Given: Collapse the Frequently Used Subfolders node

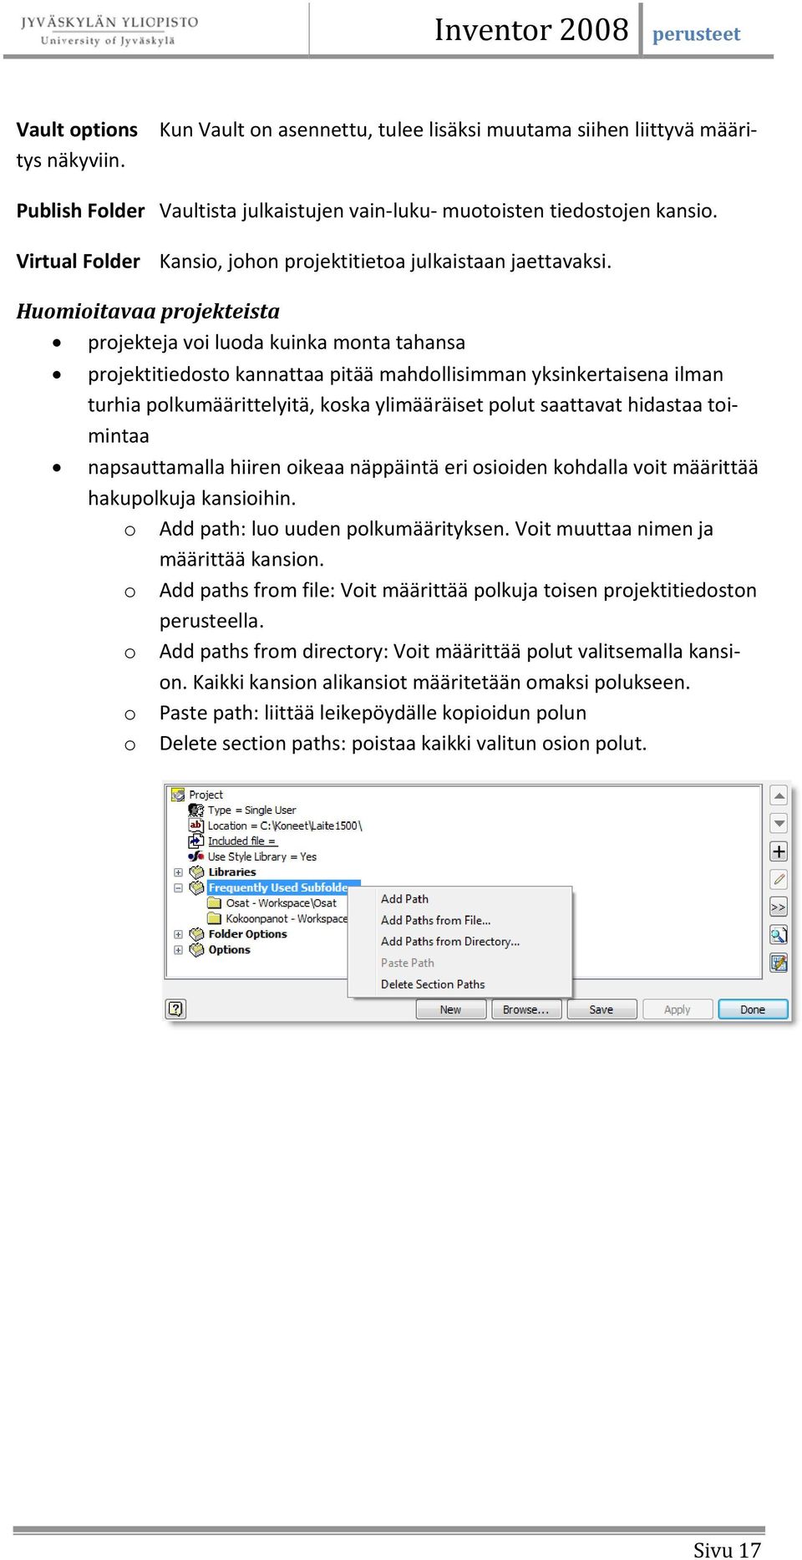Looking at the screenshot, I should [x=178, y=887].
